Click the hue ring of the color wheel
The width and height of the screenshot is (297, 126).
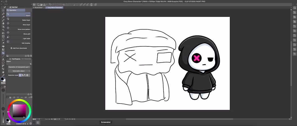19,100
